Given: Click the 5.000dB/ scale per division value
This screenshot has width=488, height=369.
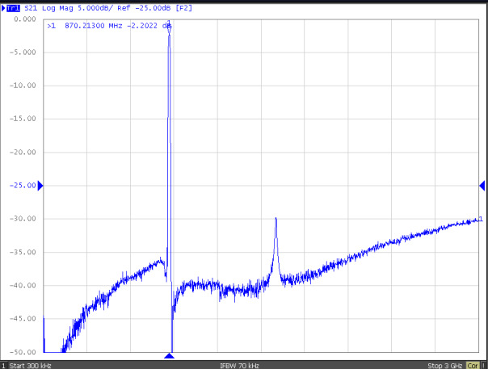Looking at the screenshot, I should point(103,7).
